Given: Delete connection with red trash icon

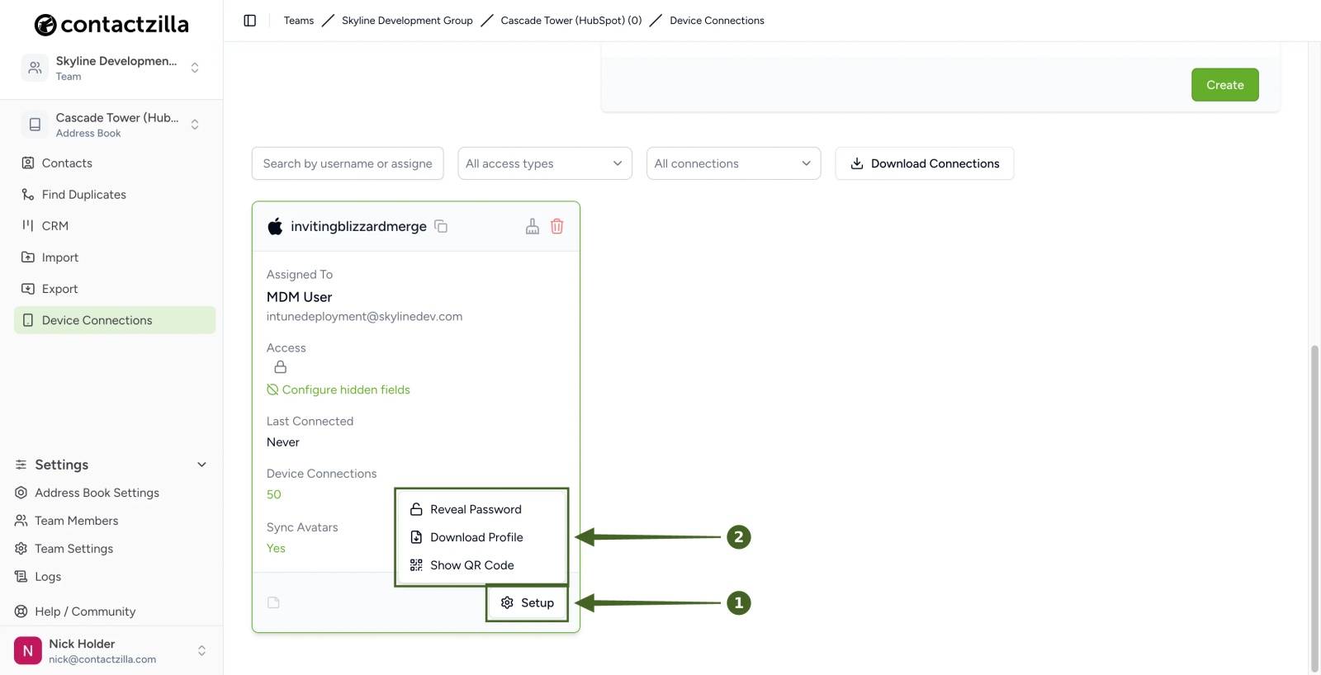Looking at the screenshot, I should tap(557, 226).
